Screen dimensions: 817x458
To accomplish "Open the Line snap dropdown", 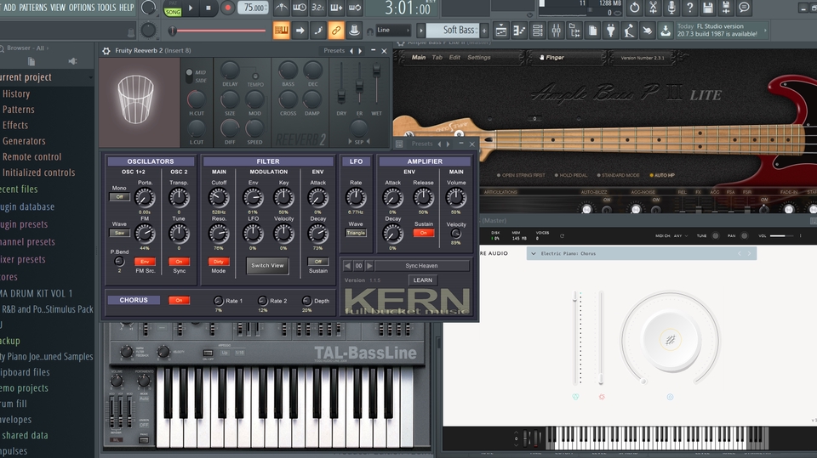I will (x=393, y=31).
